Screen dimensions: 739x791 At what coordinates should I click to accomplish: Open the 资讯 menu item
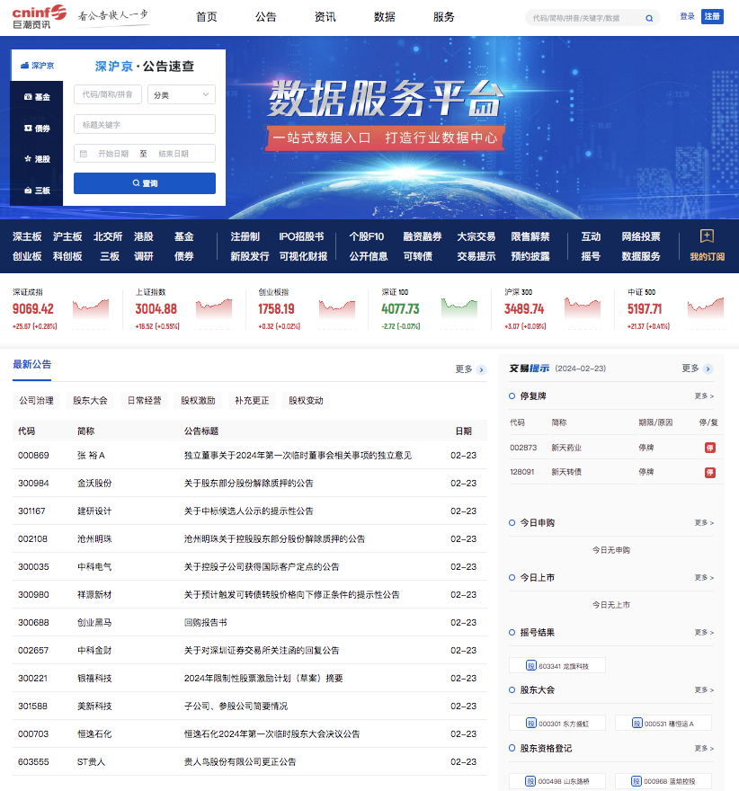tap(325, 17)
